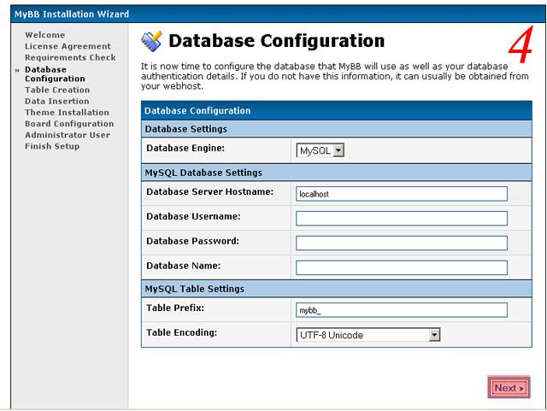Focus the Database Password input field
The width and height of the screenshot is (547, 411).
tap(402, 243)
